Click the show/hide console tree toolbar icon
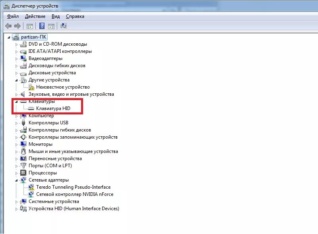 29,26
